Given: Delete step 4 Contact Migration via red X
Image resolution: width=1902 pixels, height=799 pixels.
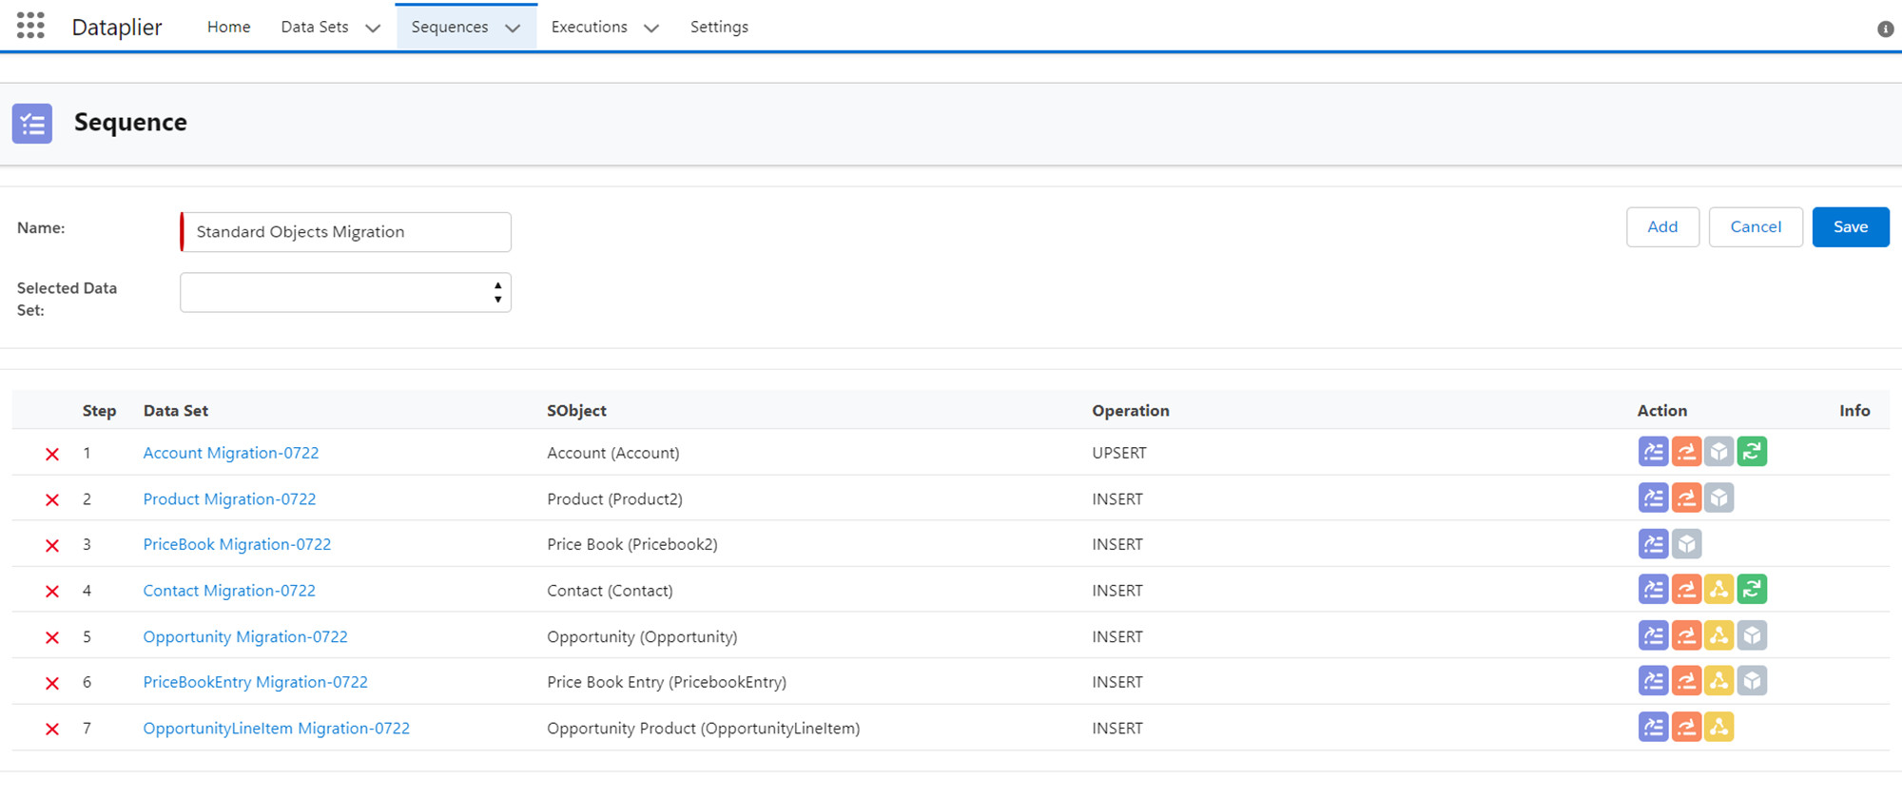Looking at the screenshot, I should point(52,592).
